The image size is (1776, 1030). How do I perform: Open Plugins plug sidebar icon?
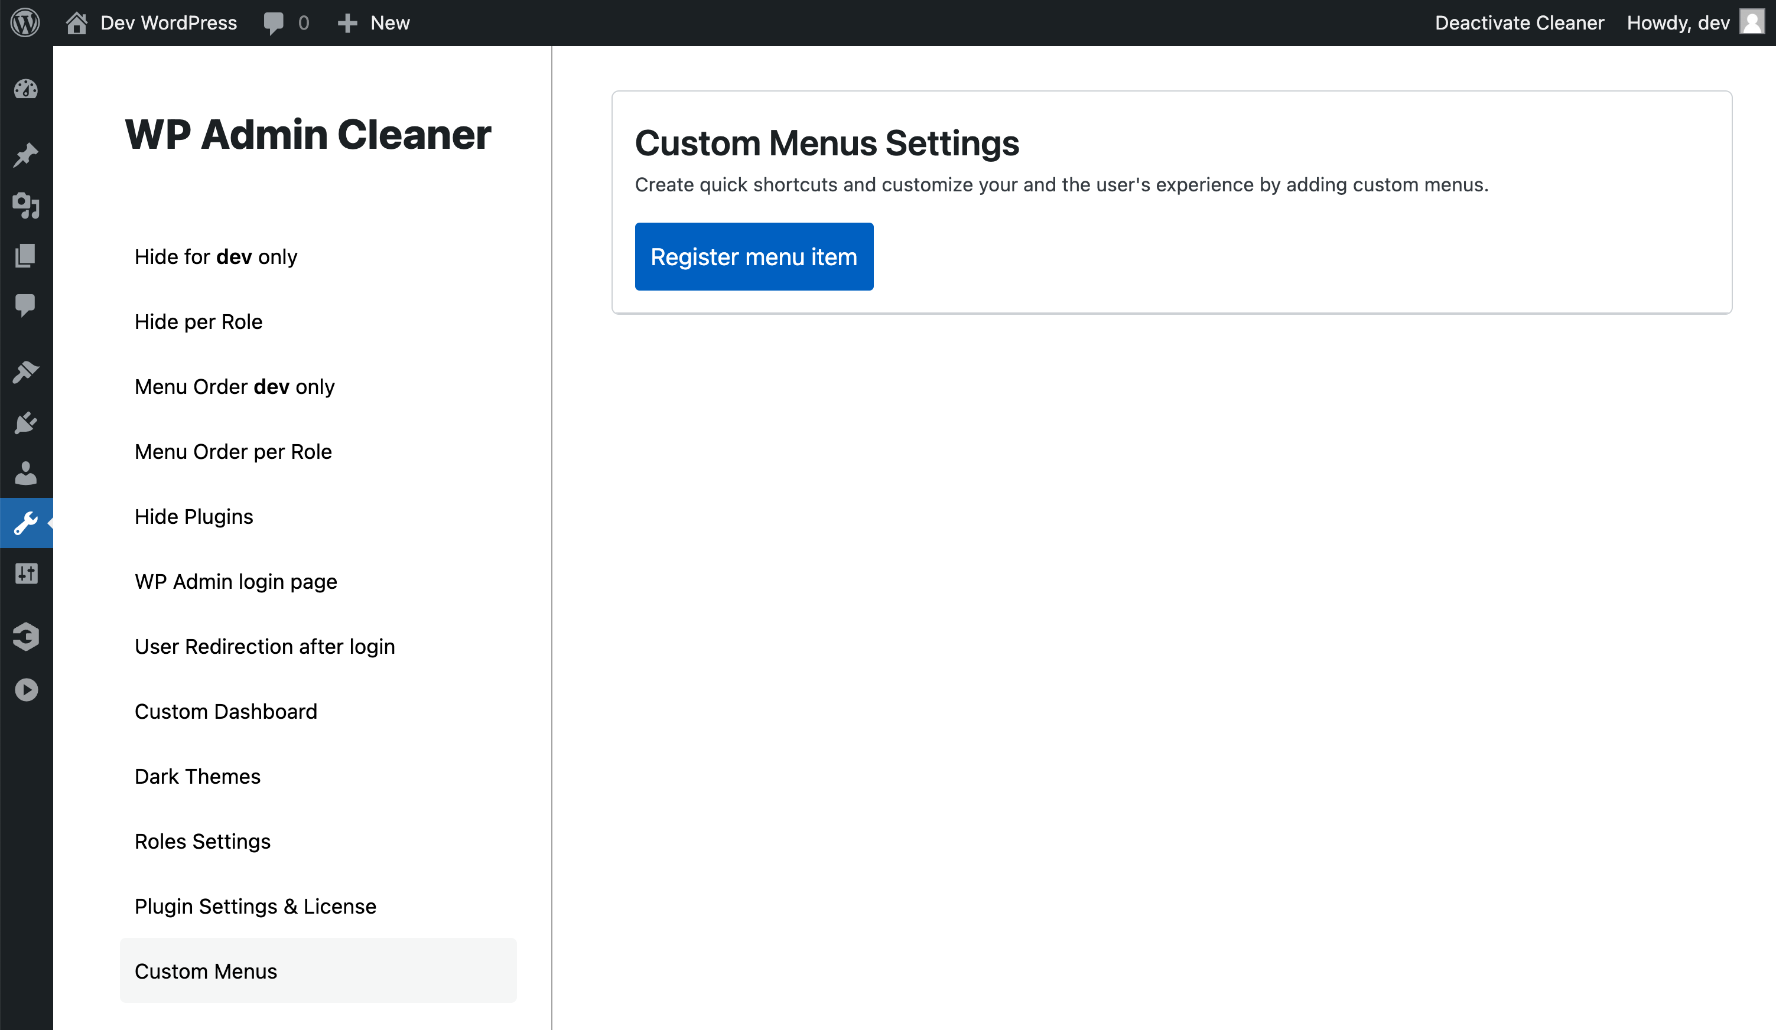click(26, 422)
